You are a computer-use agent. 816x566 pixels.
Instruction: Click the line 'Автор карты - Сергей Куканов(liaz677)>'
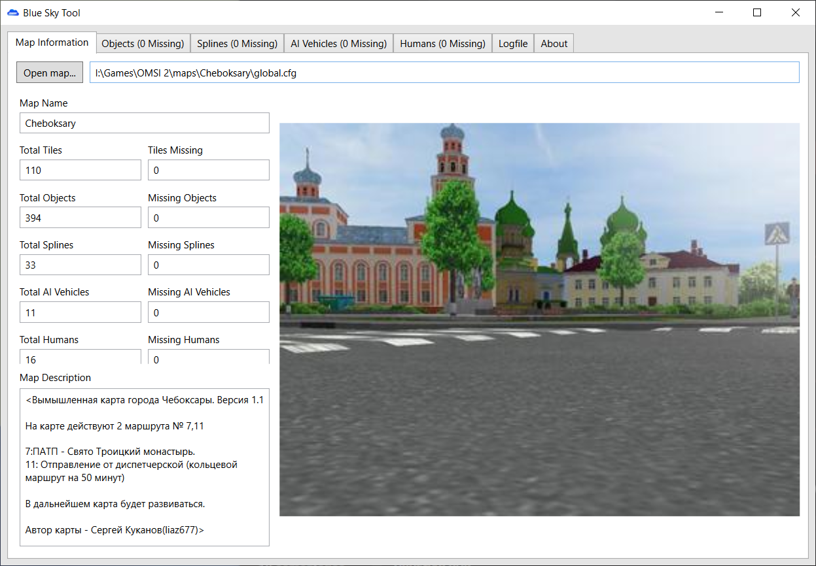tap(115, 530)
